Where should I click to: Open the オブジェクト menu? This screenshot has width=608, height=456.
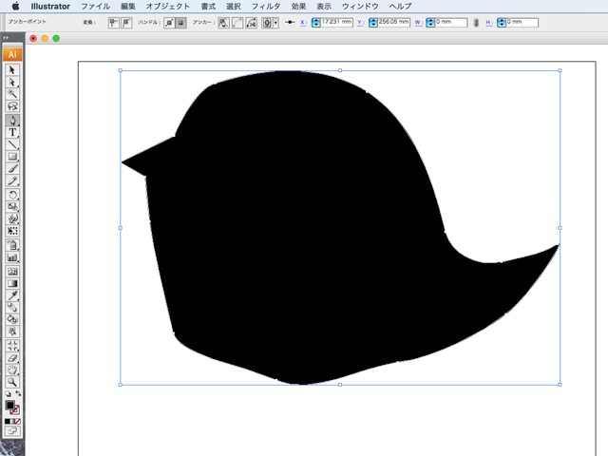pos(168,6)
